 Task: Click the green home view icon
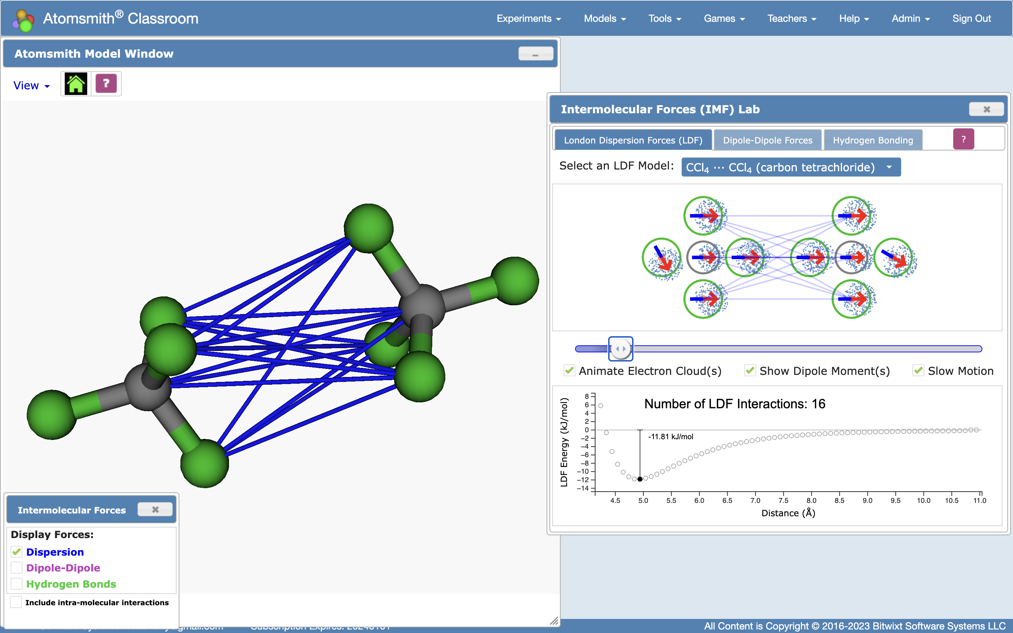tap(76, 84)
